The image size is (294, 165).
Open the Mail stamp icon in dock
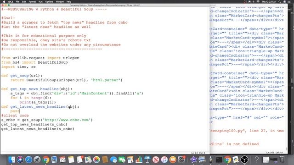[x=54, y=160]
